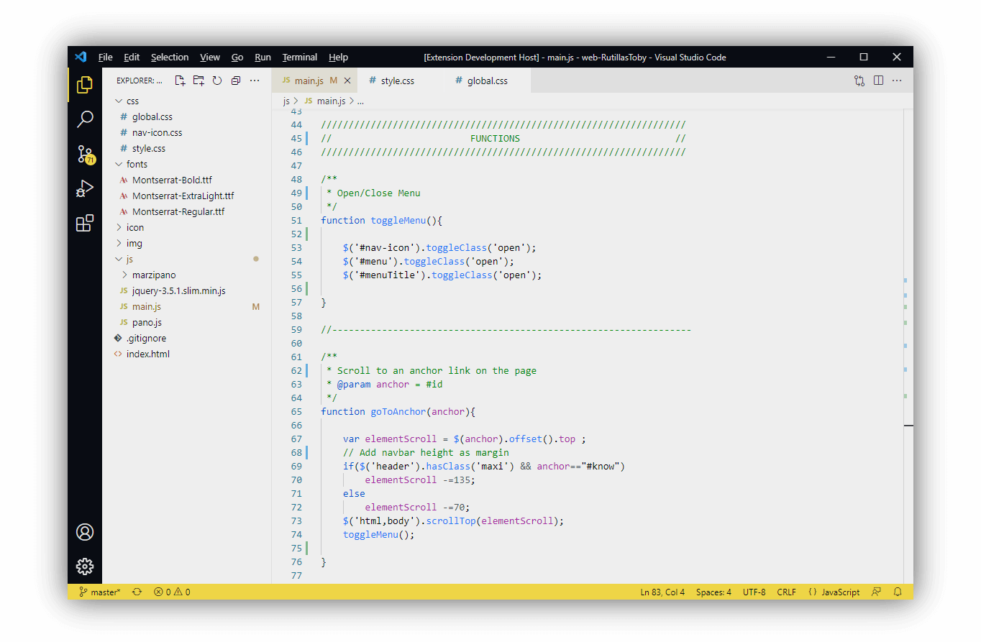Collapse the js folder
This screenshot has width=981, height=642.
pyautogui.click(x=187, y=259)
